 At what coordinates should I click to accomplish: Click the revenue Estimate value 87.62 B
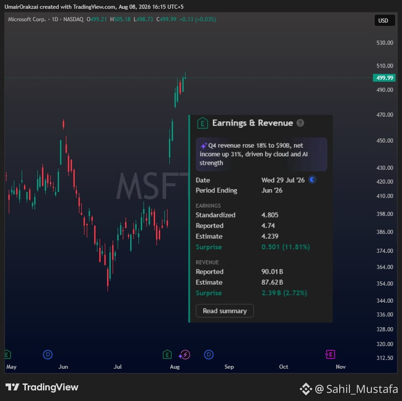click(272, 282)
